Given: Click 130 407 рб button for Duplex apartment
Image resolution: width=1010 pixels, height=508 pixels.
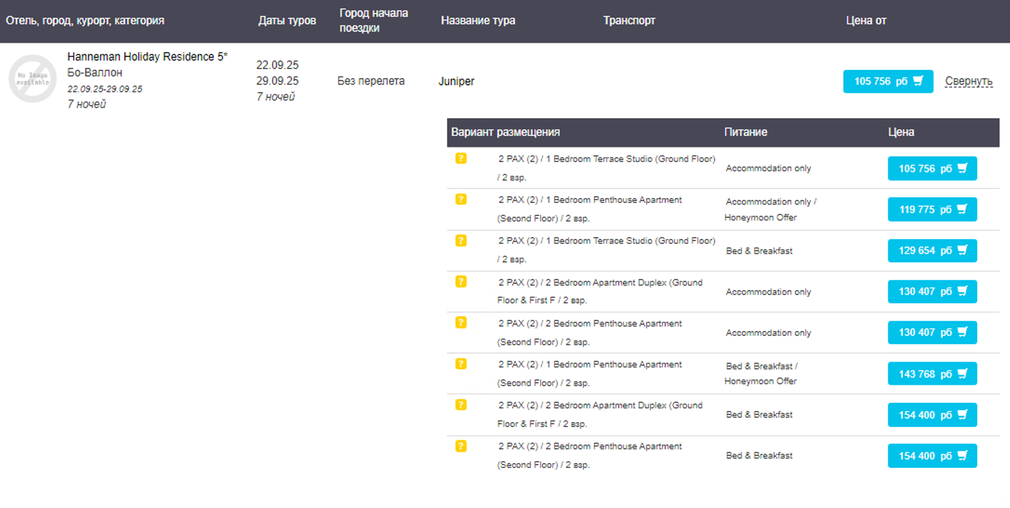Looking at the screenshot, I should (932, 292).
